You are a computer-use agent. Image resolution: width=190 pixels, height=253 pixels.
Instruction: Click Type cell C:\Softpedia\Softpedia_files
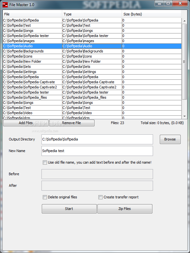(x=92, y=98)
